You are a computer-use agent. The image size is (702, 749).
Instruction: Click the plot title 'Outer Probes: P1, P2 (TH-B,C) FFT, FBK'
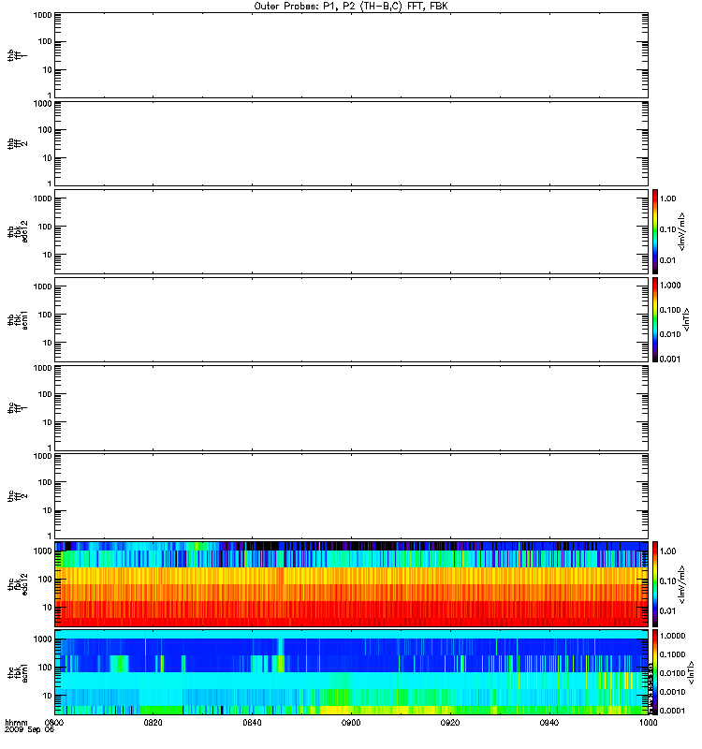pyautogui.click(x=351, y=7)
